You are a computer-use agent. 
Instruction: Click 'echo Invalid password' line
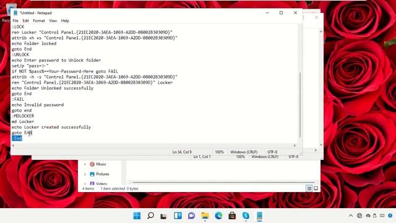[38, 105]
